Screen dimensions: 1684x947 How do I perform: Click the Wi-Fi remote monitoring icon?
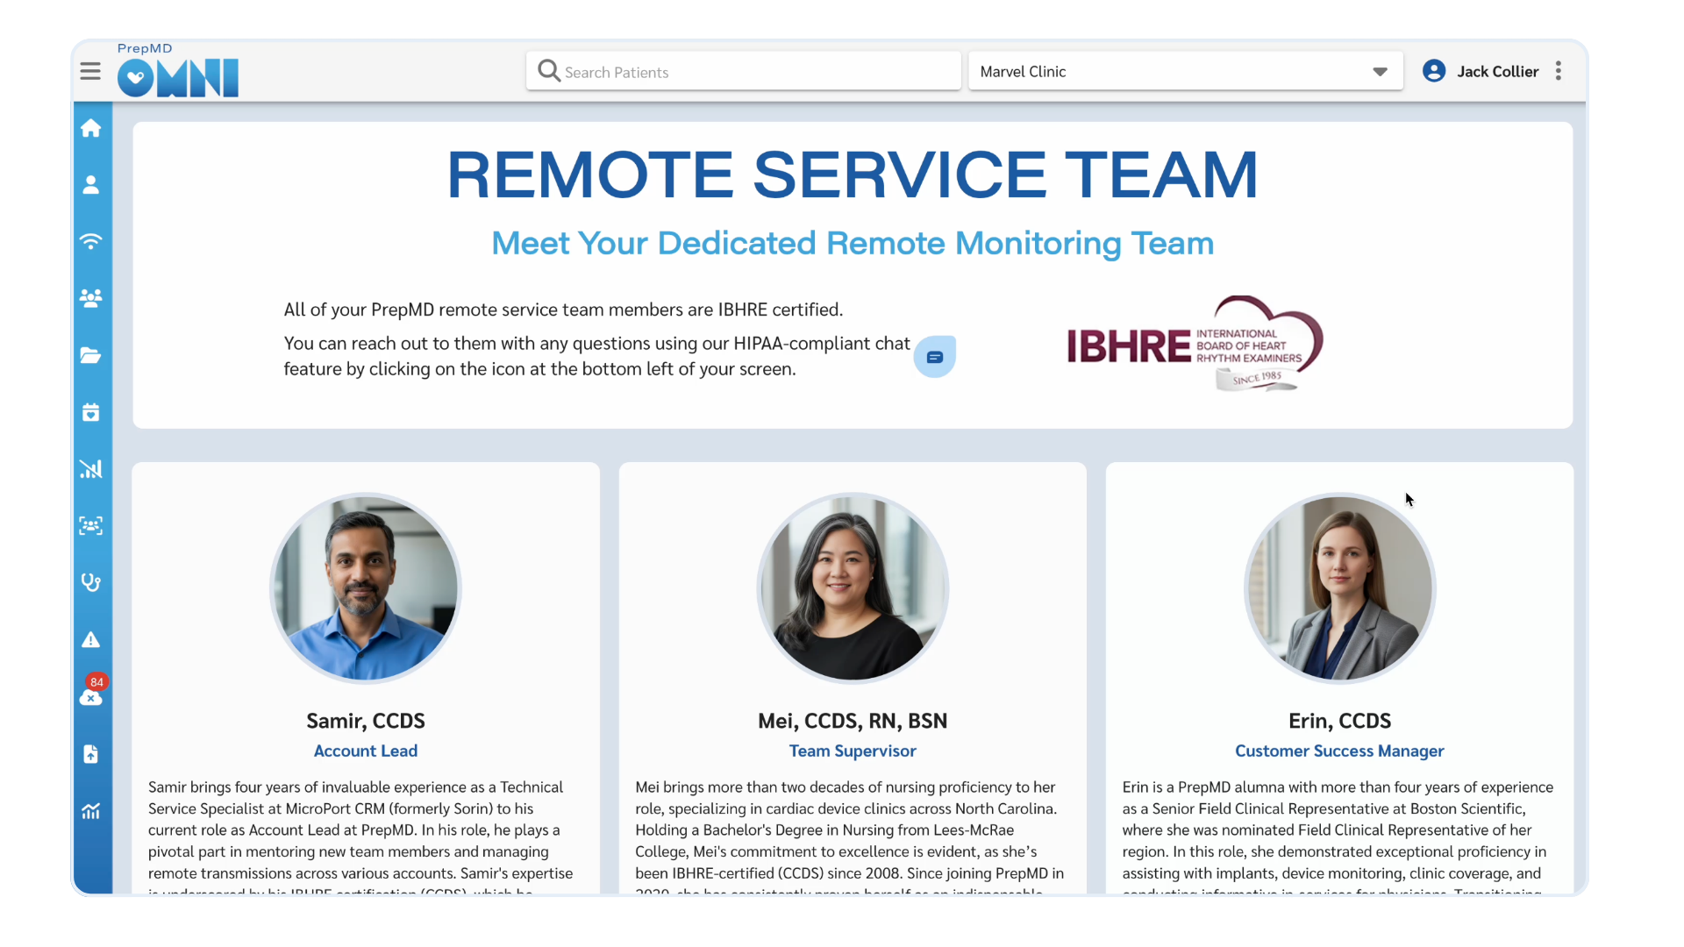point(90,241)
